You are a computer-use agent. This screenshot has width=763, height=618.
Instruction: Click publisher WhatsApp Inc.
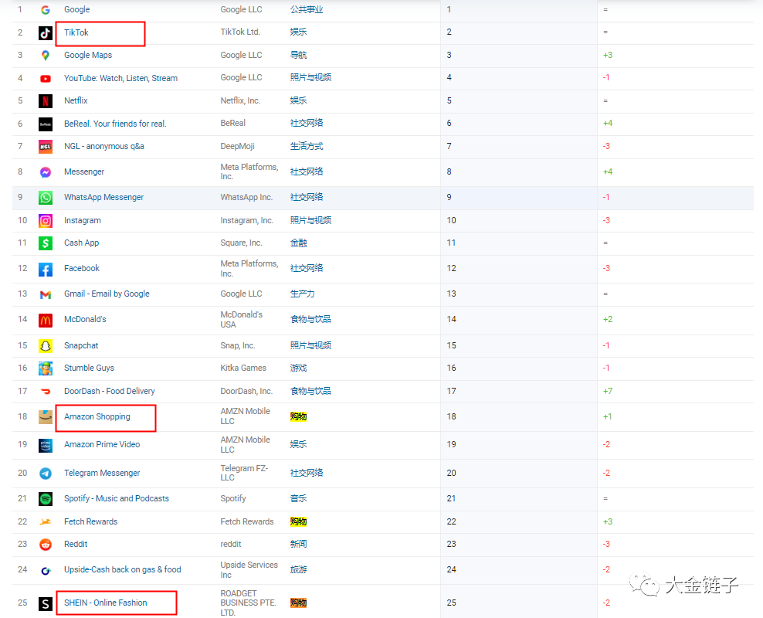point(246,197)
